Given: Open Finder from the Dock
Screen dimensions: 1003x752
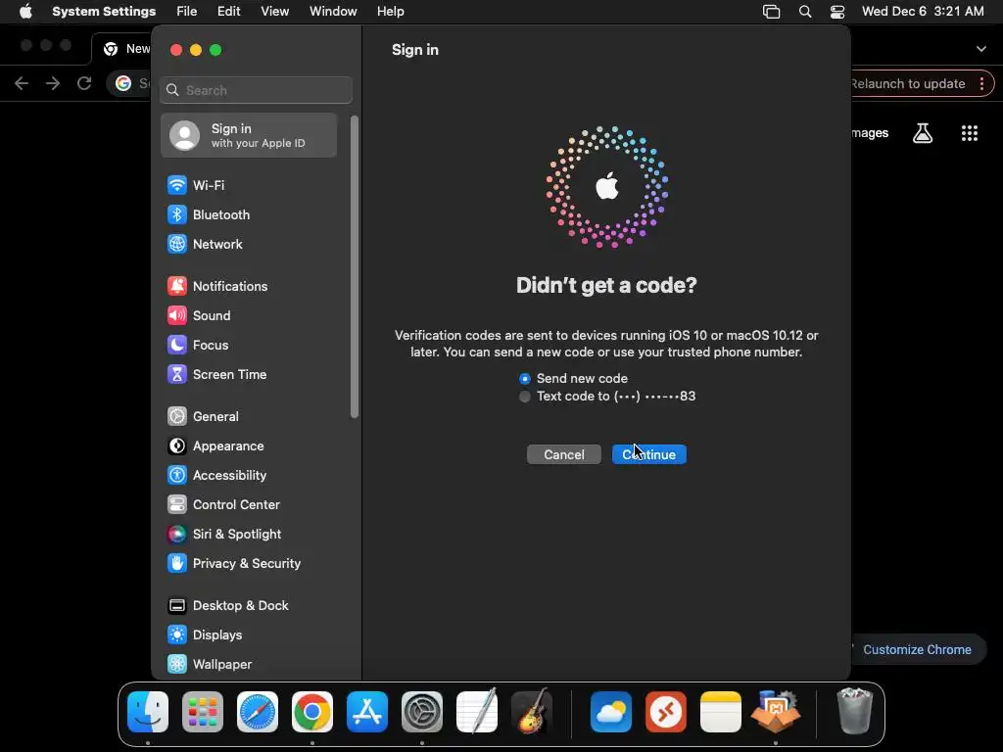Looking at the screenshot, I should tap(148, 712).
